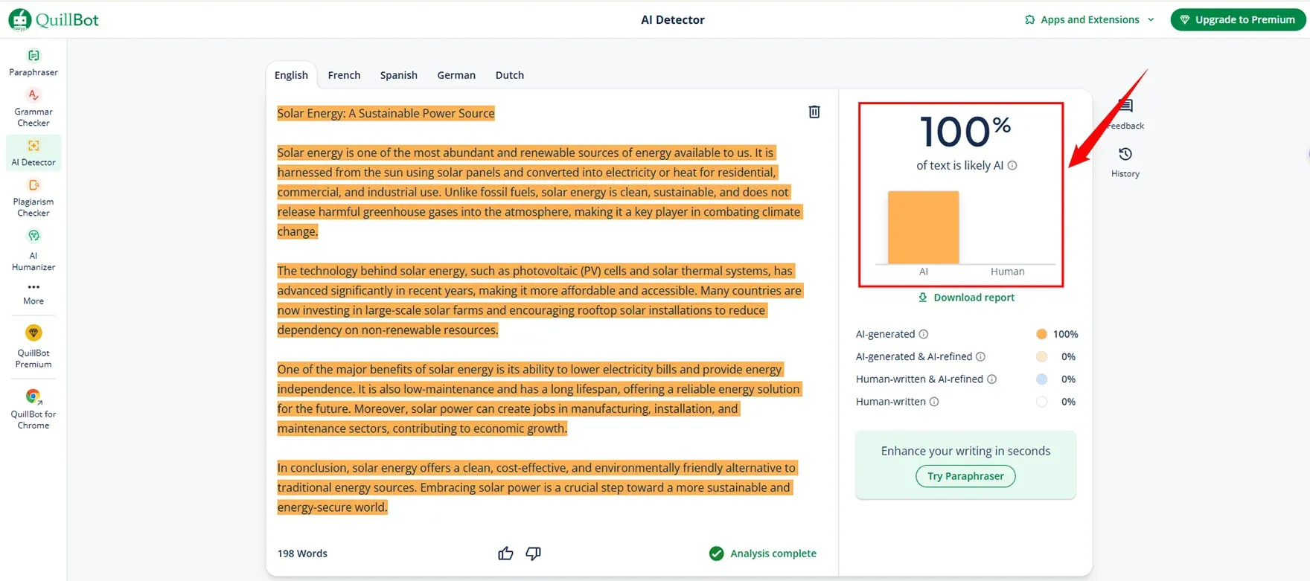Give a thumbs up on the result
Viewport: 1310px width, 581px height.
click(x=505, y=553)
